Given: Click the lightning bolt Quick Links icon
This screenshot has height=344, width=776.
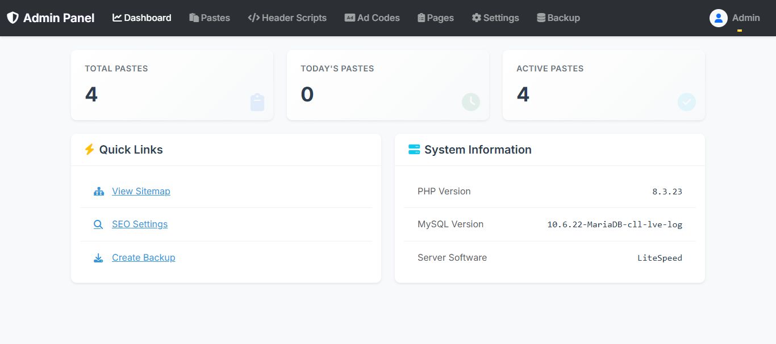Looking at the screenshot, I should click(x=89, y=150).
